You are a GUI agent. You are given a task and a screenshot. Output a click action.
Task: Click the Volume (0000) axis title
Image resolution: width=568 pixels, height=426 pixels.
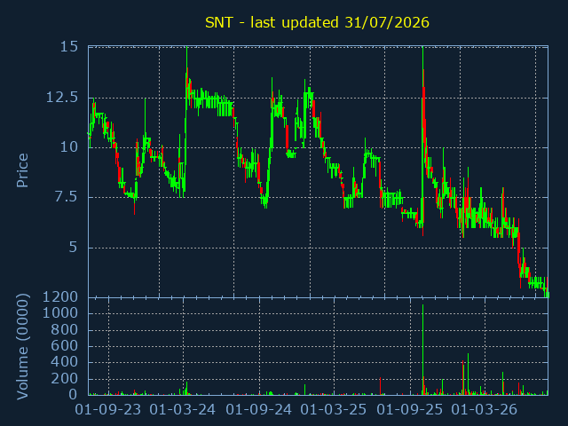point(22,347)
